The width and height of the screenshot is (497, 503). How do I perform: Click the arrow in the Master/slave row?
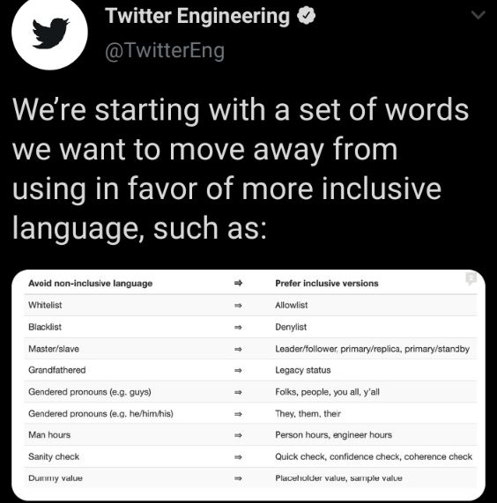tap(238, 349)
